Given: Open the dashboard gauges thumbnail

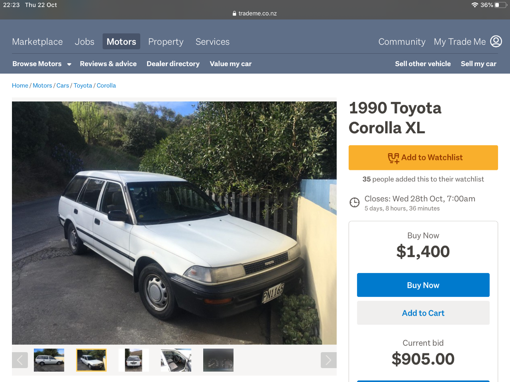Looking at the screenshot, I should 218,360.
